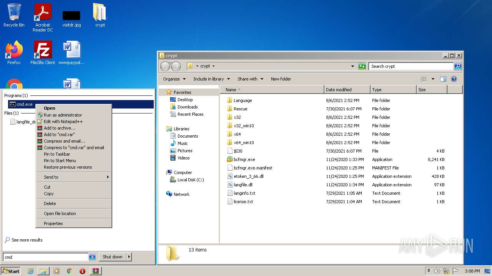Expand Shut down options arrow
The width and height of the screenshot is (492, 276).
click(x=129, y=257)
